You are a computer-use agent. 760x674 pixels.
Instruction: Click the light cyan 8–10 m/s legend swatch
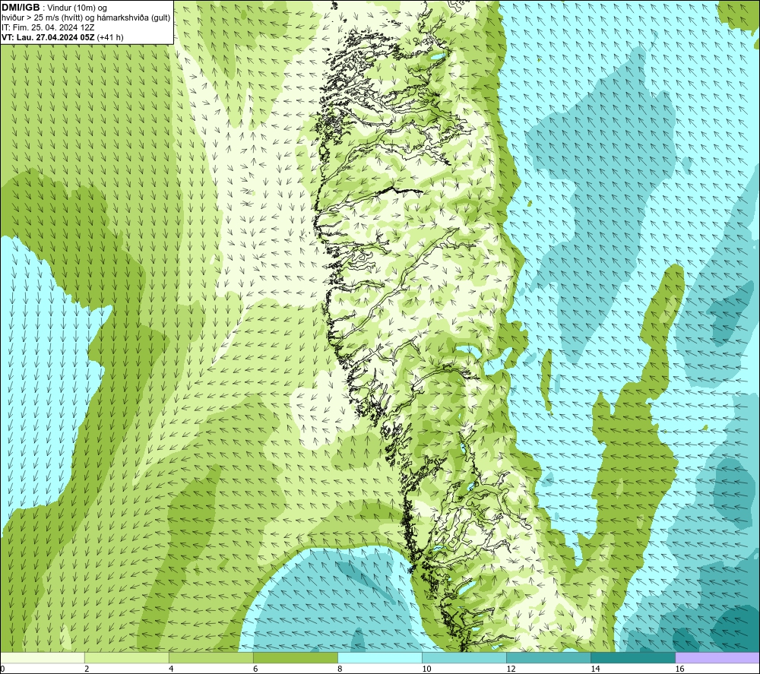click(379, 657)
